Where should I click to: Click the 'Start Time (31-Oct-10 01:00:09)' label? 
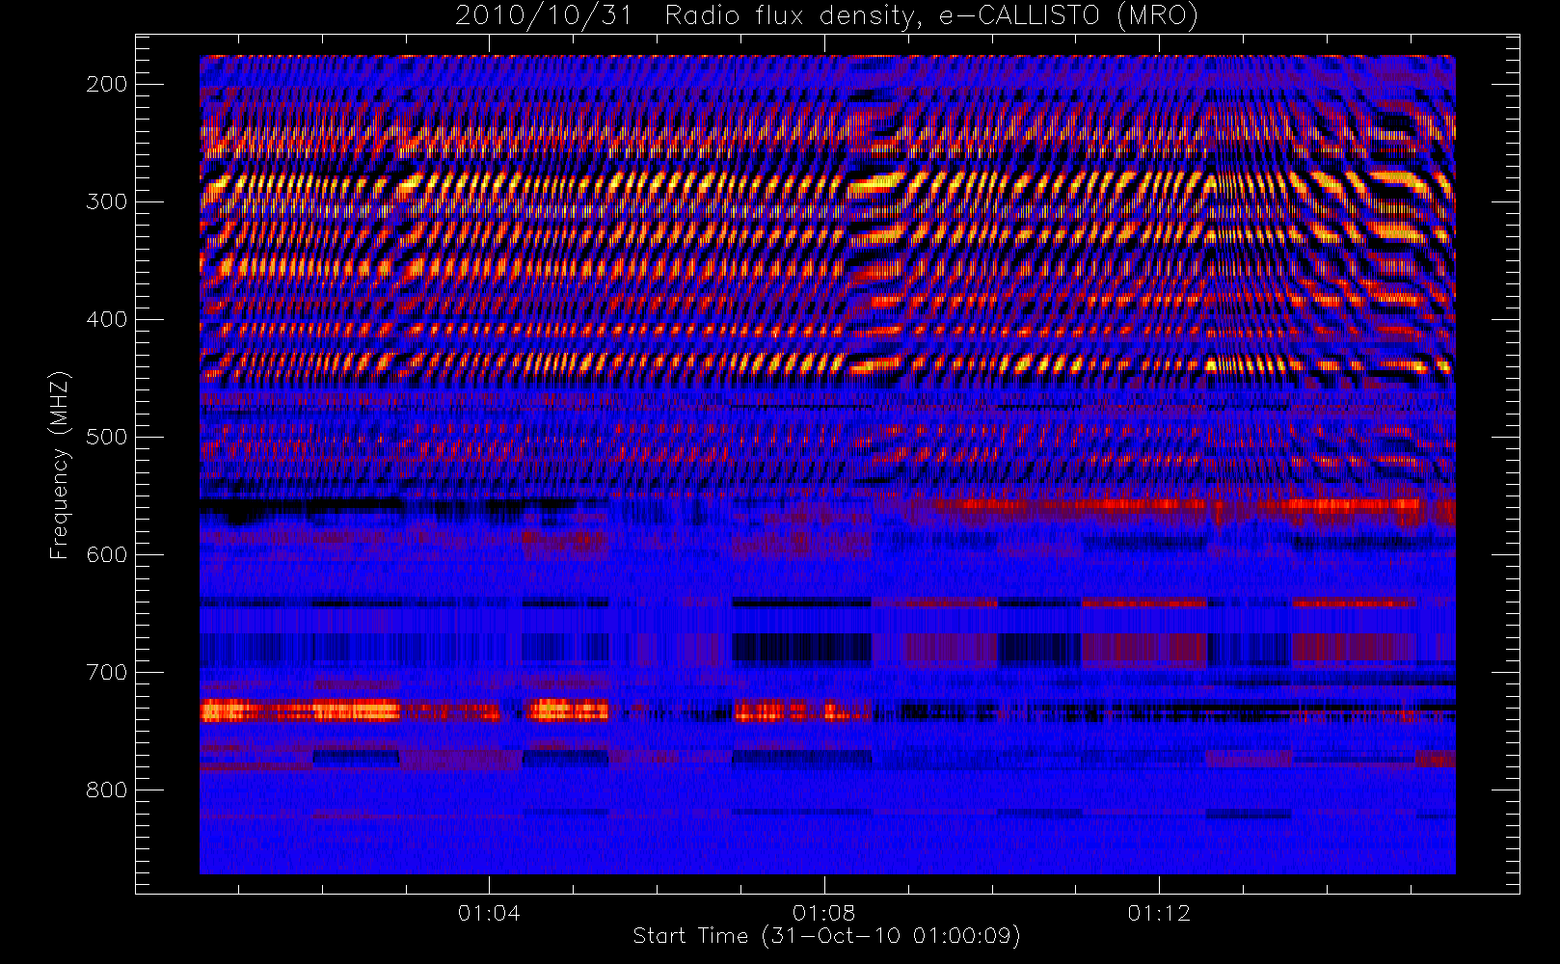coord(826,936)
